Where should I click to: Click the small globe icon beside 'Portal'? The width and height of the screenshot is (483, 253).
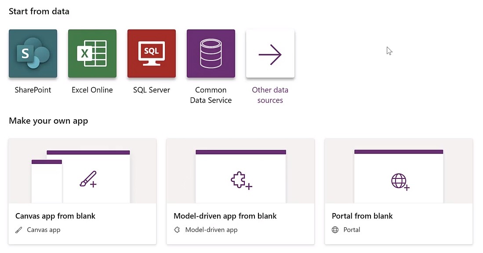point(335,230)
